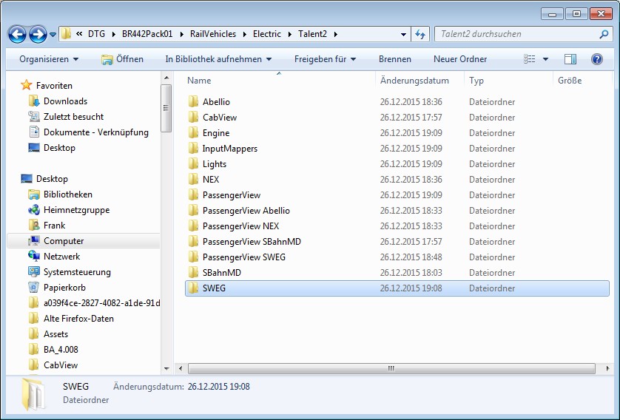The image size is (620, 420).
Task: Select the Abellio folder icon
Action: [x=193, y=102]
